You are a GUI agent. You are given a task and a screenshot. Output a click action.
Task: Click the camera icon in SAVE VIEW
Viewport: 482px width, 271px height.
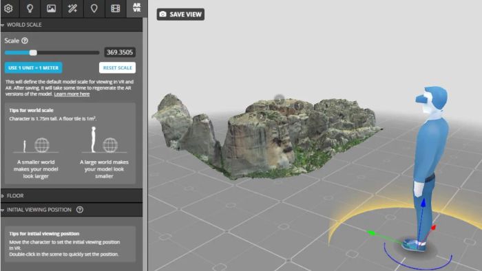(163, 14)
